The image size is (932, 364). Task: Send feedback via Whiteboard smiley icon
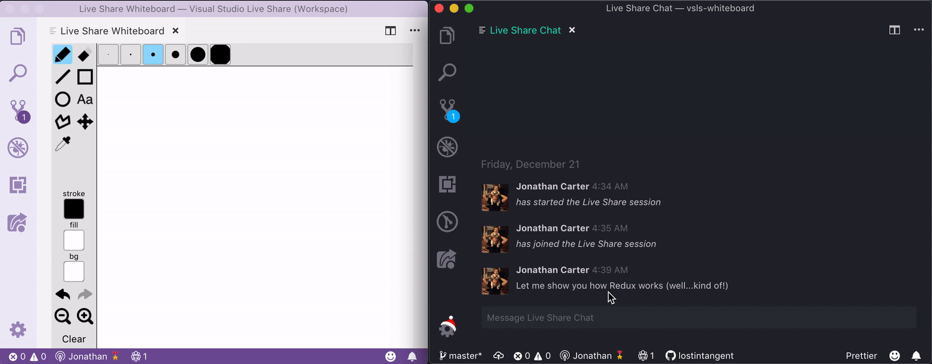391,357
